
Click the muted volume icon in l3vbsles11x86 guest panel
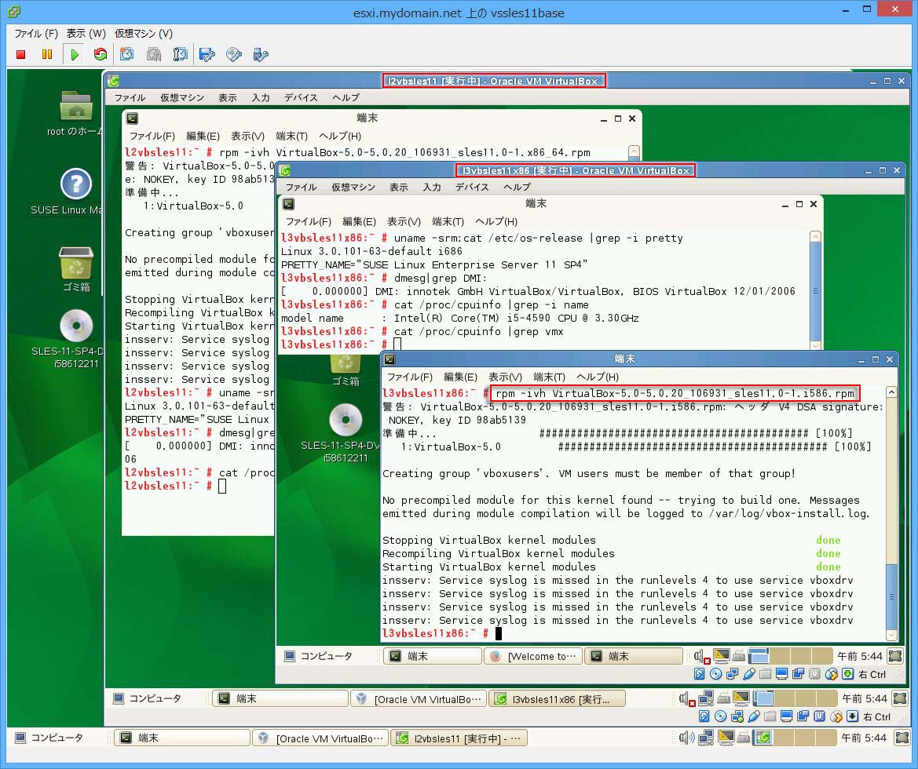(x=701, y=657)
